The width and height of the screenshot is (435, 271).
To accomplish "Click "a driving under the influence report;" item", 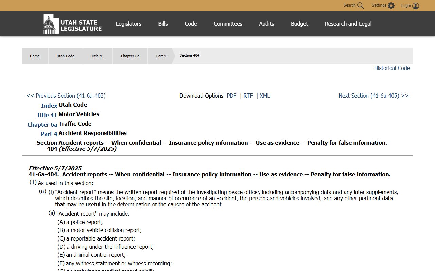I will click(110, 247).
